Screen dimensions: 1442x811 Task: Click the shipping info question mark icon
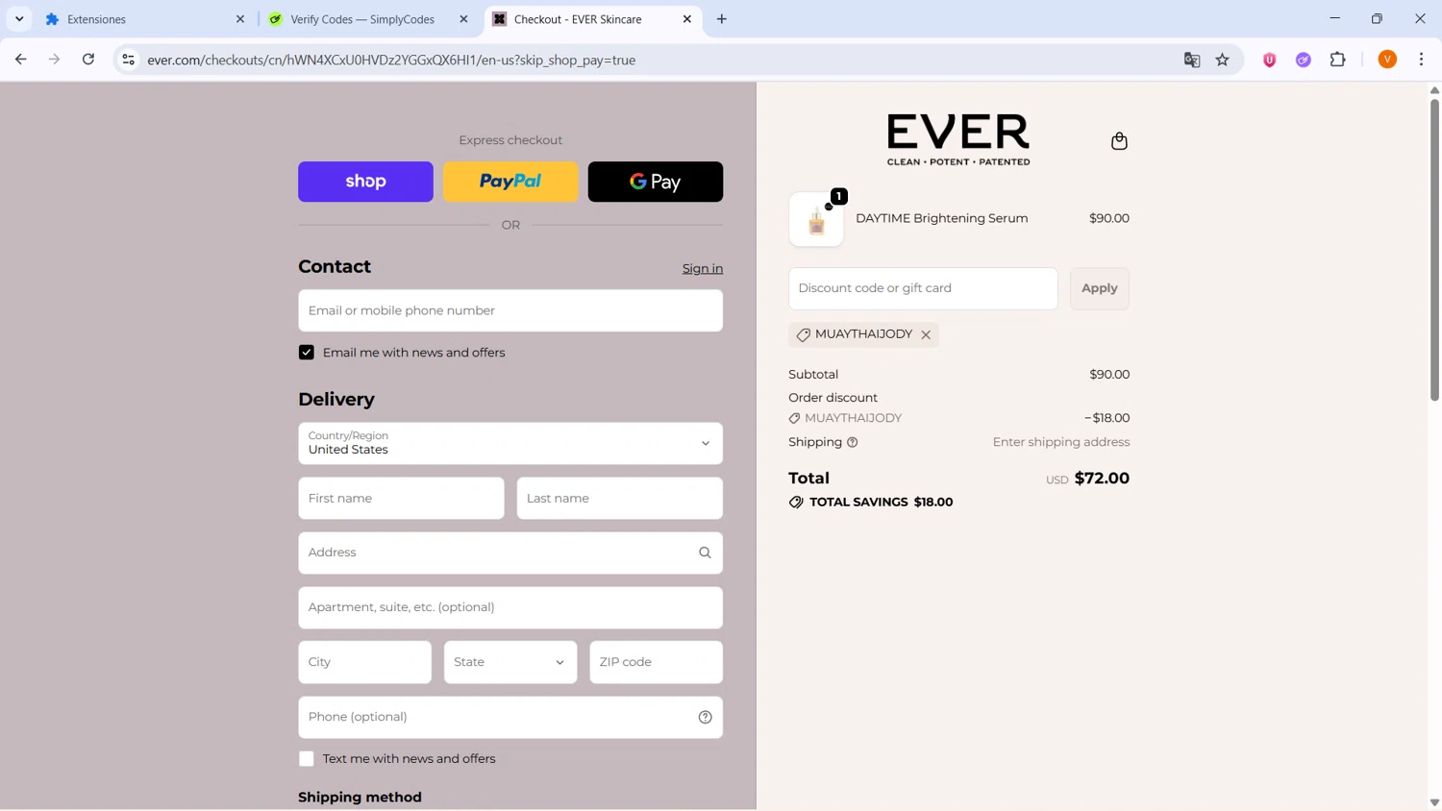point(852,442)
